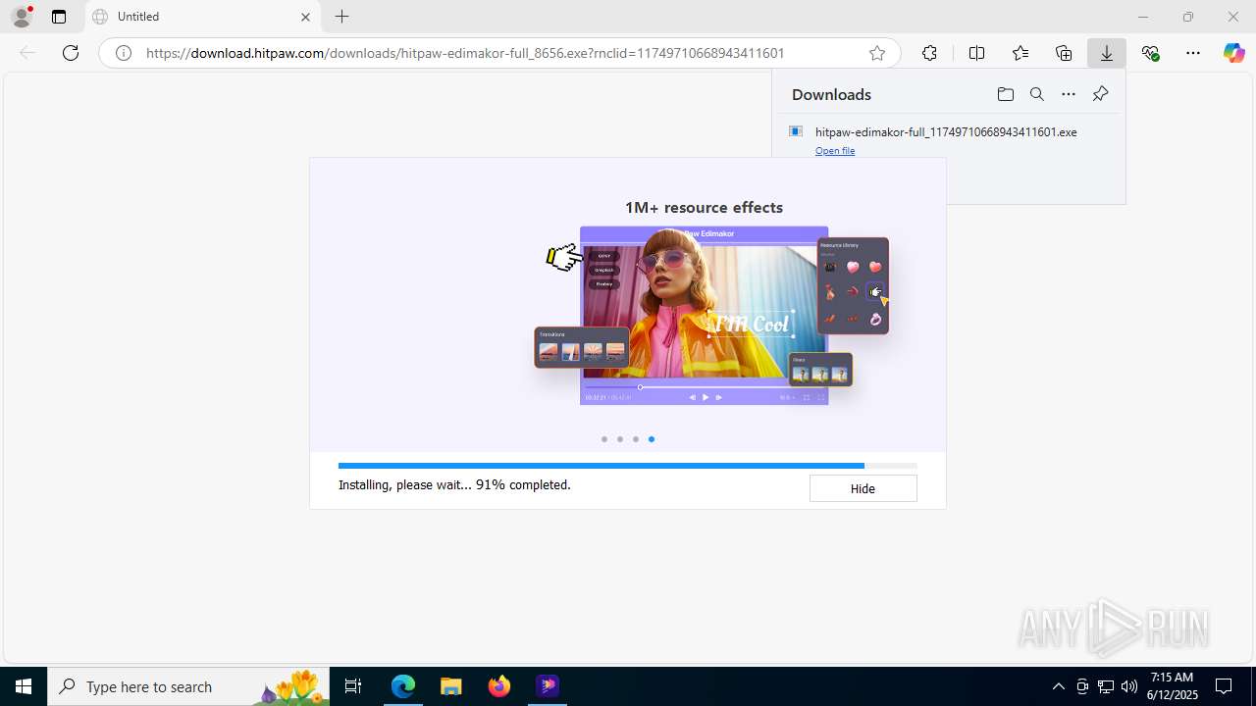Close the Untitled tab
Screen dimensions: 1256x706
coord(305,17)
